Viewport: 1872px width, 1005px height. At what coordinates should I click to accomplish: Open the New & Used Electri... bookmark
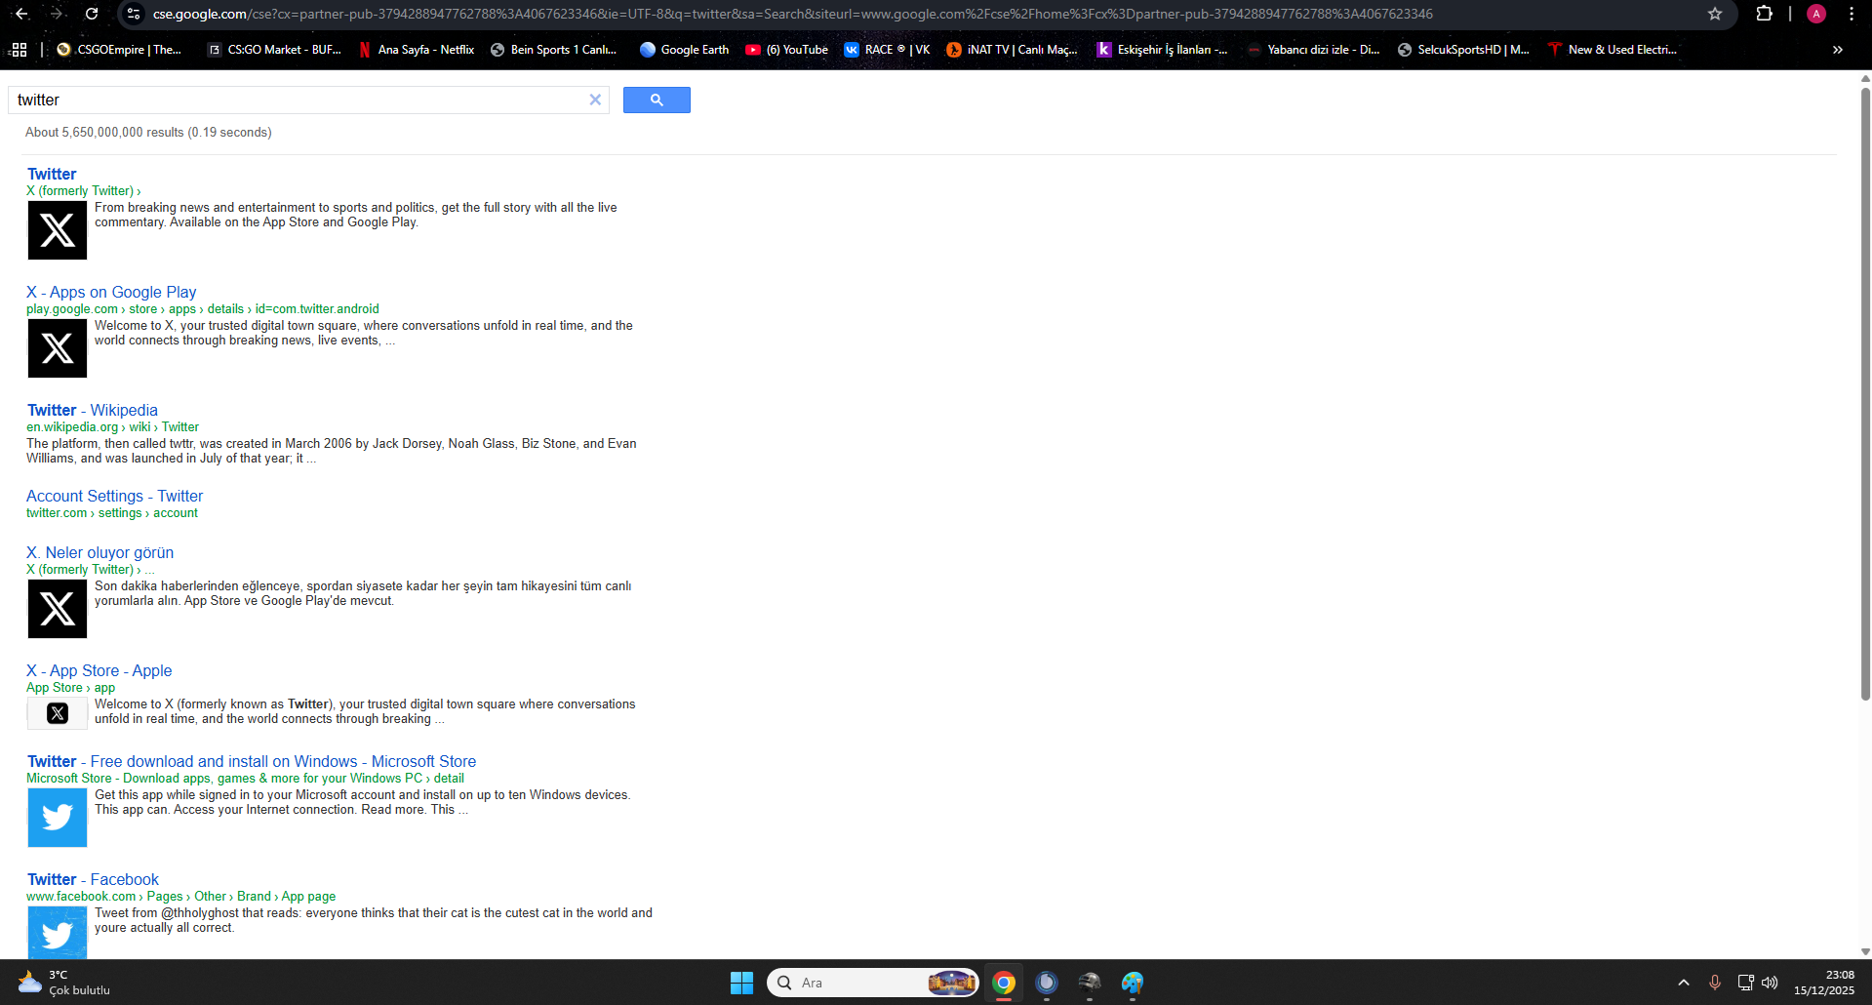coord(1613,50)
